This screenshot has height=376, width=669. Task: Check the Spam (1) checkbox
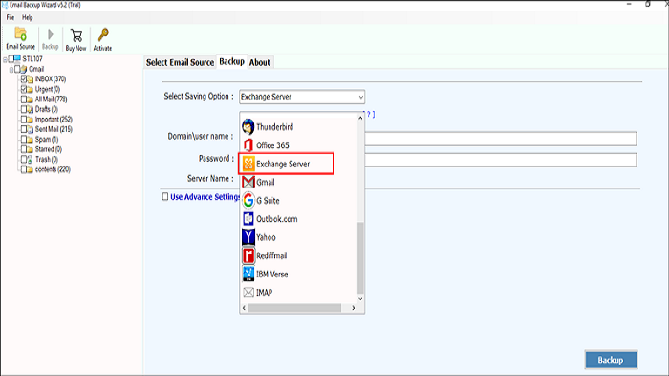[x=24, y=139]
